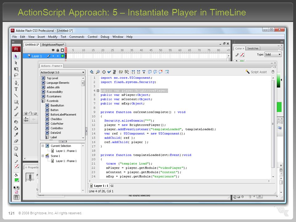Click add new item to script button
This screenshot has height=222, width=296.
click(92, 72)
